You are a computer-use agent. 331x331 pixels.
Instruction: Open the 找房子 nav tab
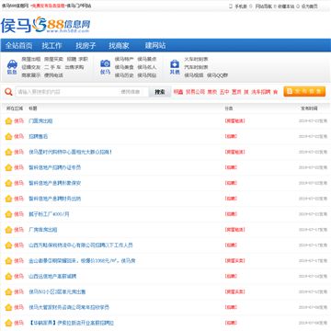point(86,46)
